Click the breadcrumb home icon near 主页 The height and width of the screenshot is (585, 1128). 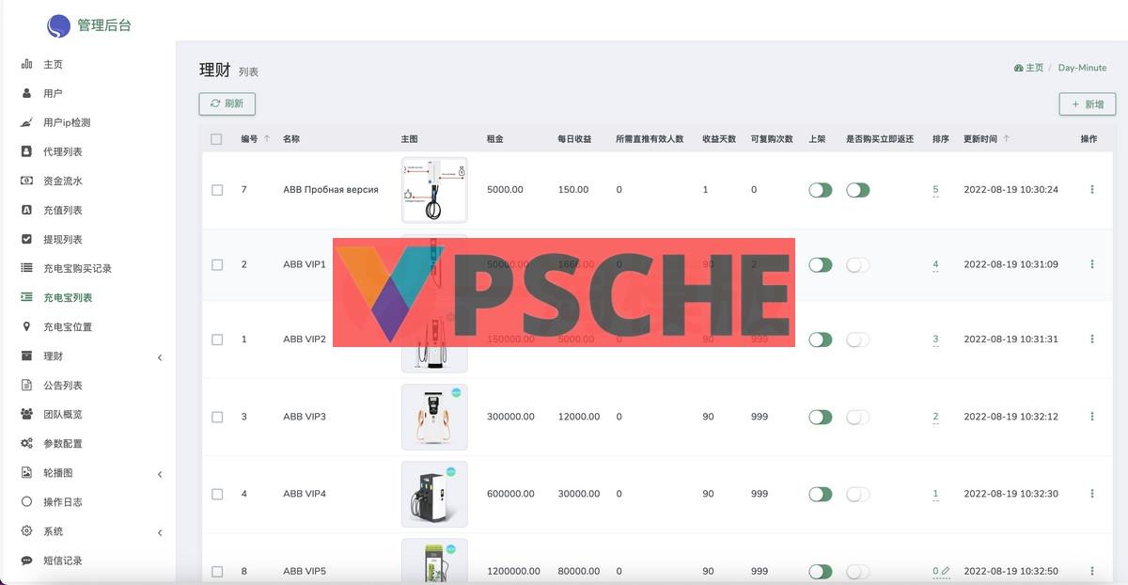[1018, 67]
